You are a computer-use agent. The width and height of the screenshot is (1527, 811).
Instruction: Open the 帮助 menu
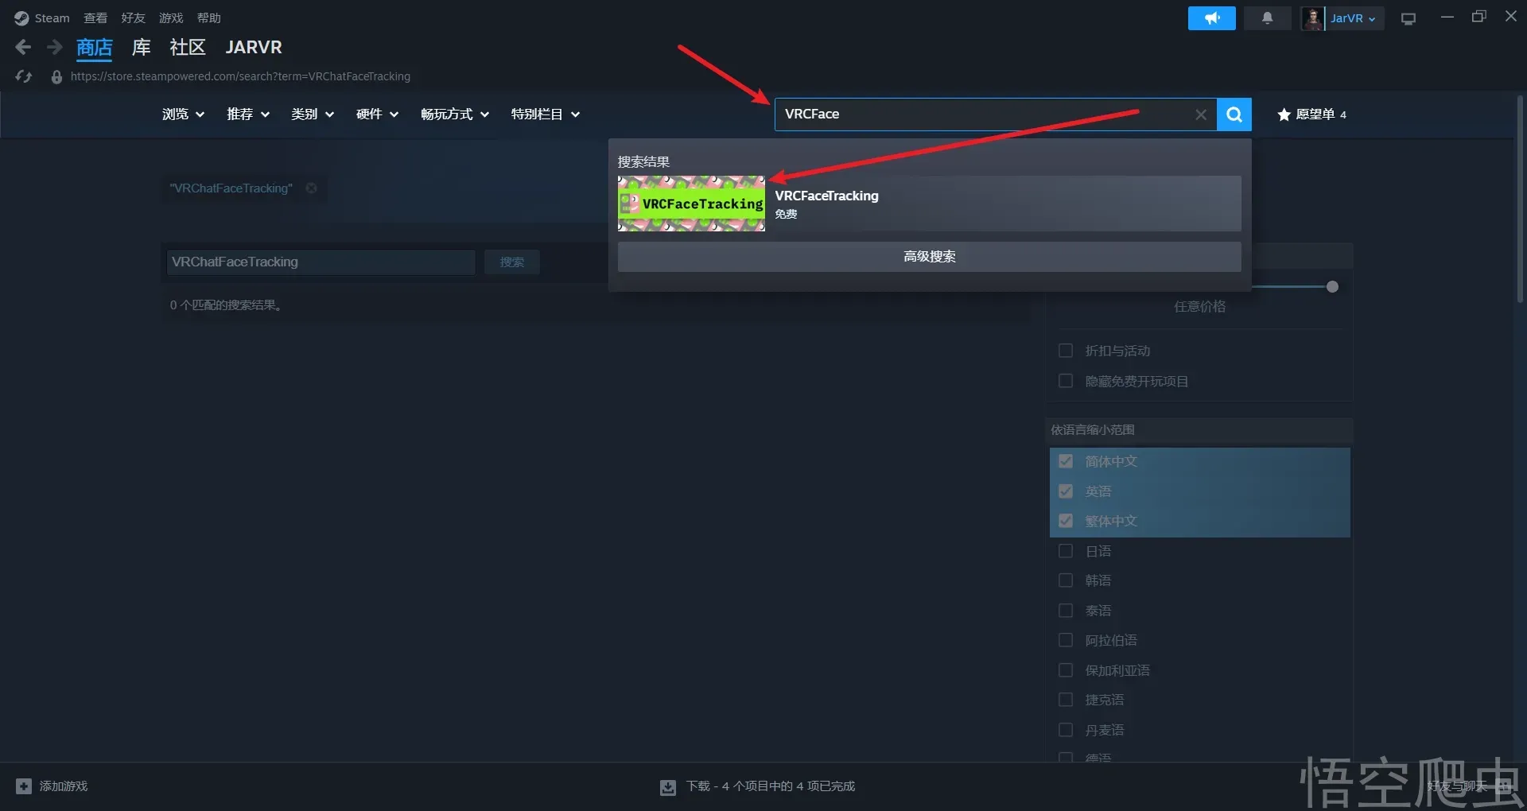(209, 18)
